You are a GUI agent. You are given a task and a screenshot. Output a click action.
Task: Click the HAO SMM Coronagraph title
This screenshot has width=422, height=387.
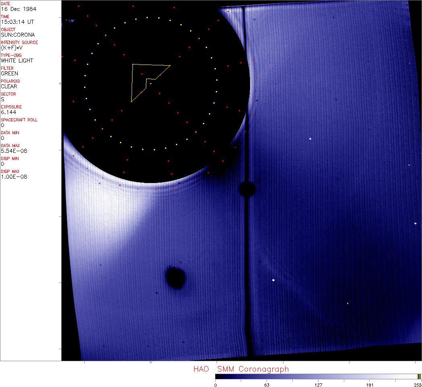[241, 369]
